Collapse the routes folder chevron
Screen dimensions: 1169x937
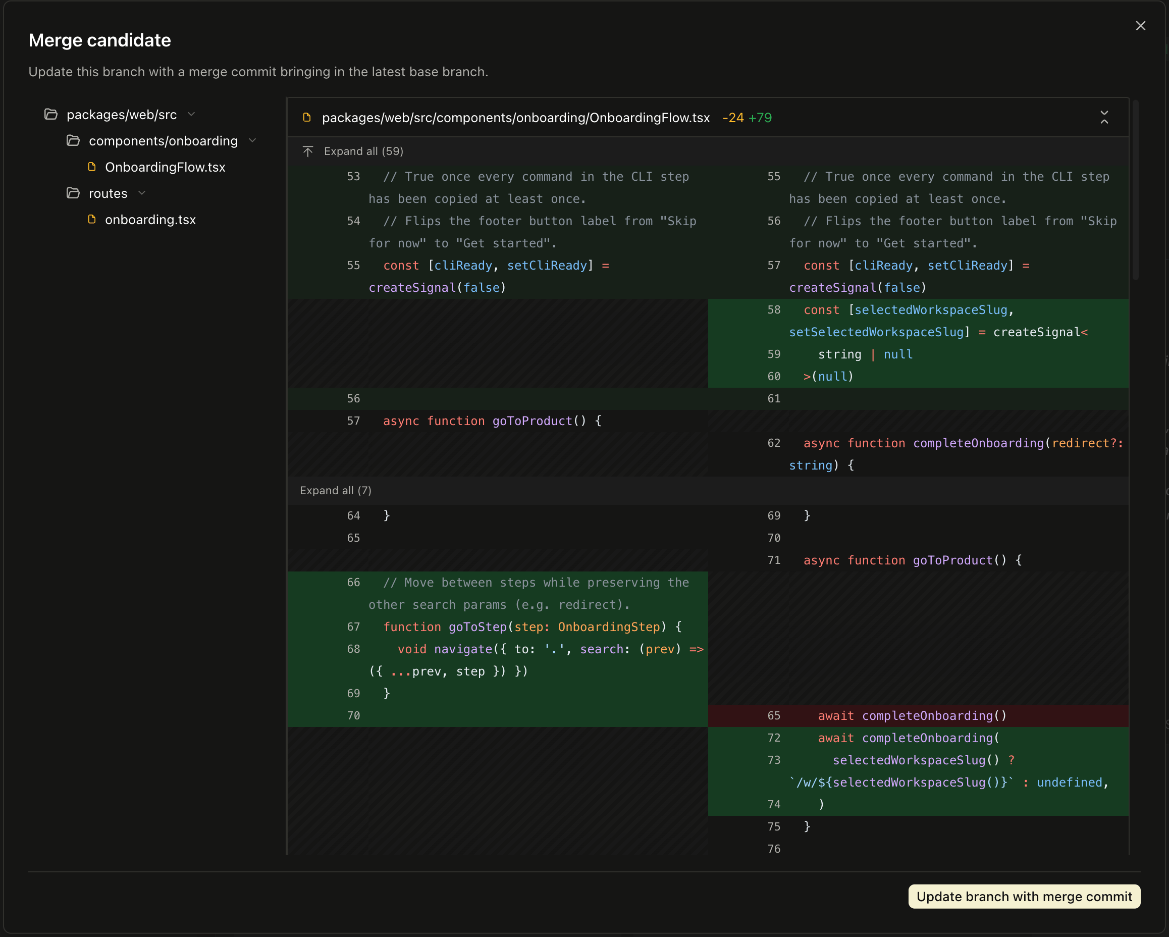click(142, 193)
